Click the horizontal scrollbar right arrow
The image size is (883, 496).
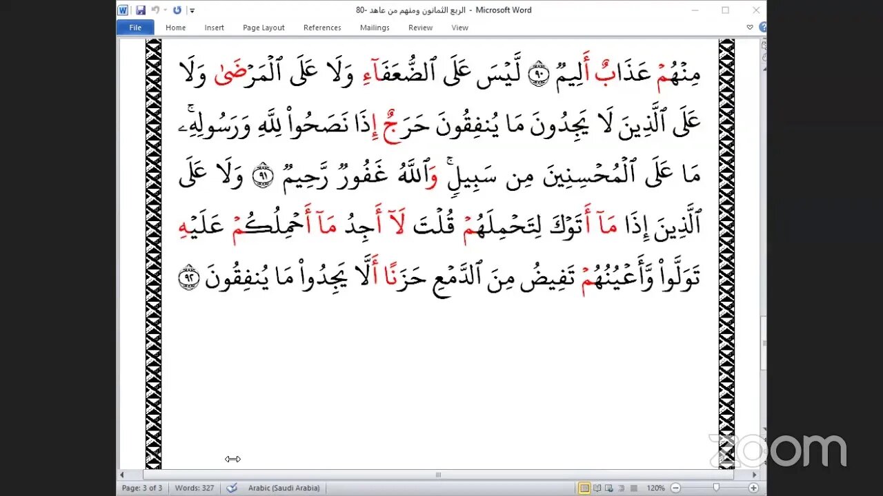[754, 475]
